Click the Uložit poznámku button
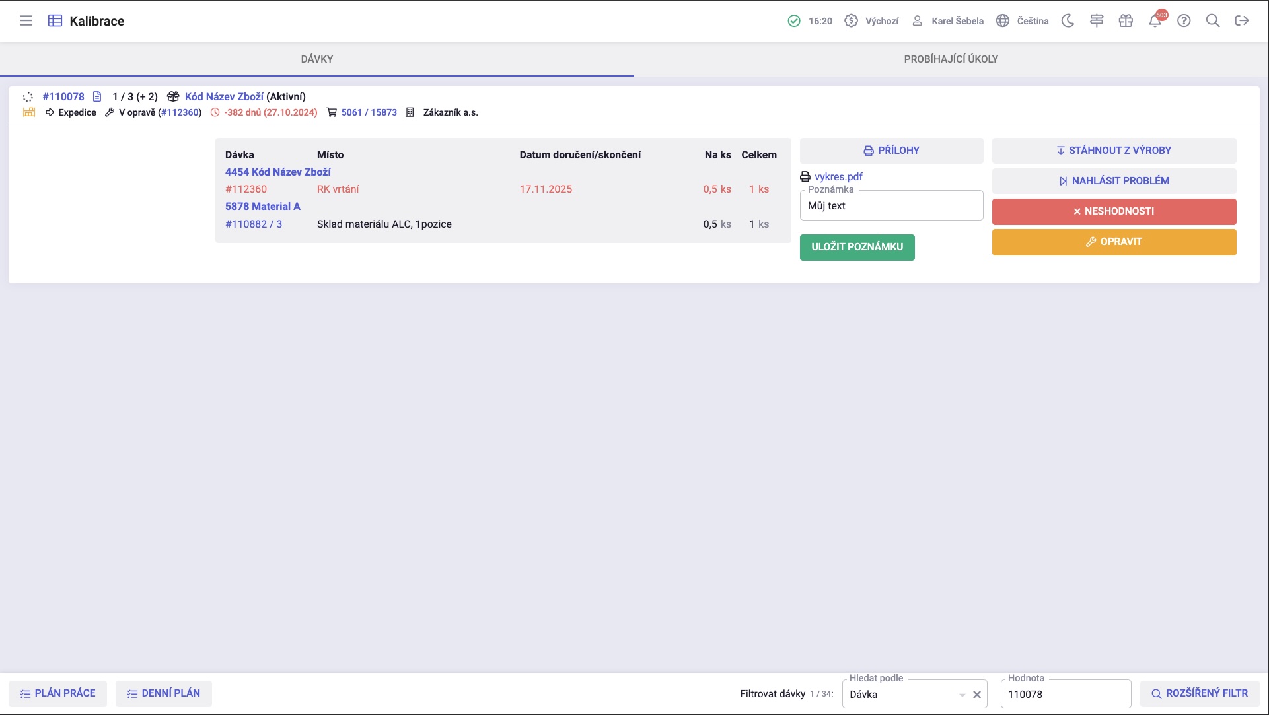Screen dimensions: 1269x715 point(857,247)
